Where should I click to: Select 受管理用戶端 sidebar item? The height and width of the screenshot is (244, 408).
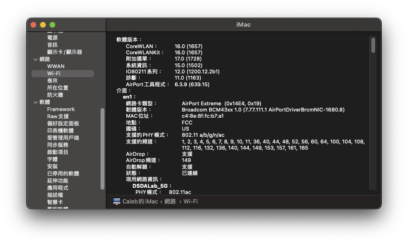tap(63, 138)
